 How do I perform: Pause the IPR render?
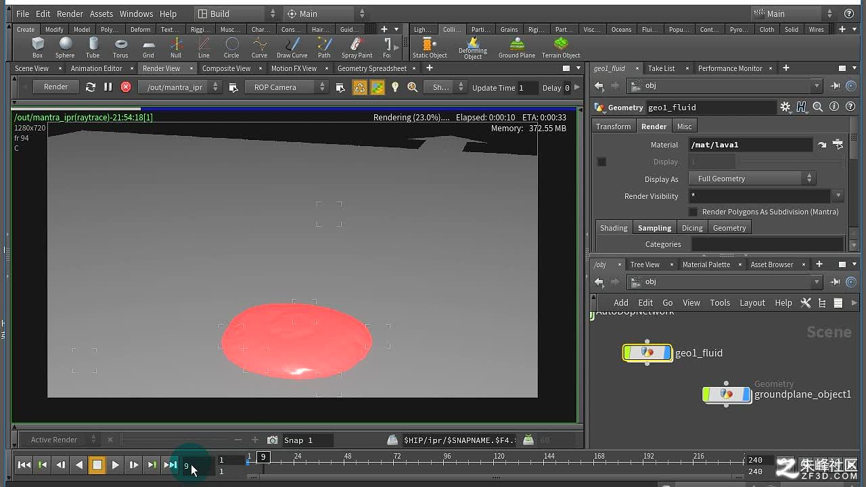point(108,87)
